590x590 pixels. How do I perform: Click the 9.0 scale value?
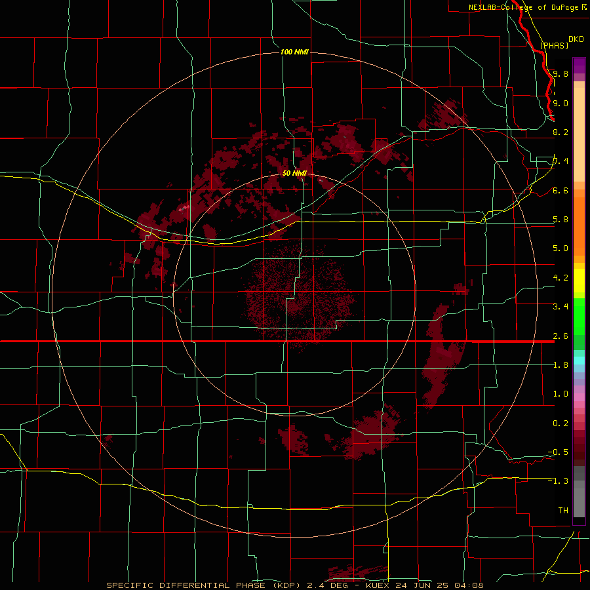click(560, 103)
